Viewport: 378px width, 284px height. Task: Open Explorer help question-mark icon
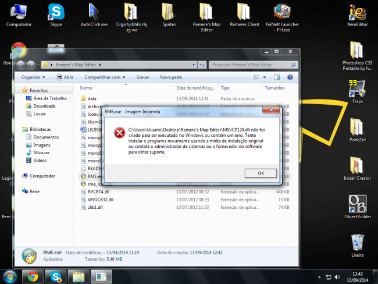click(x=290, y=77)
